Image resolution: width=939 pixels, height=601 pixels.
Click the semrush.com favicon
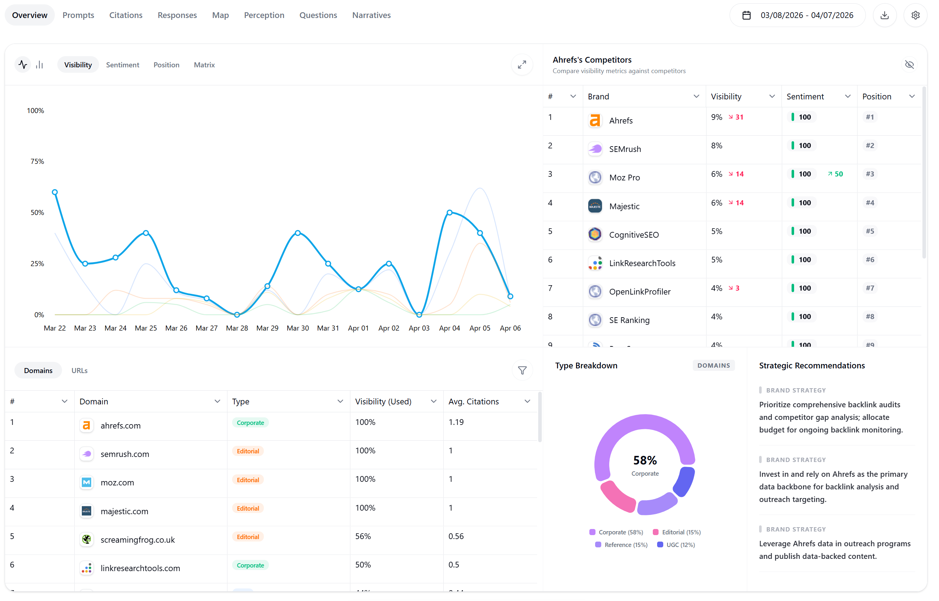(x=86, y=454)
